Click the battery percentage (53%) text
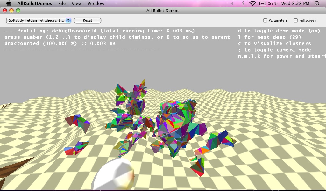 [273, 3]
